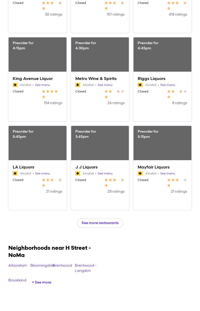Viewport: 200px width, 311px height.
Task: Open the LA Liquors preorder banner image
Action: pyautogui.click(x=37, y=143)
